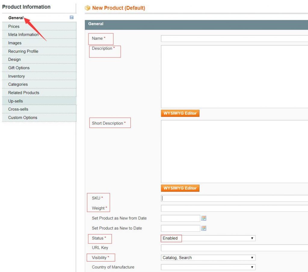Viewport: 308px width, 272px height.
Task: Open calendar for New from Date
Action: [x=204, y=218]
